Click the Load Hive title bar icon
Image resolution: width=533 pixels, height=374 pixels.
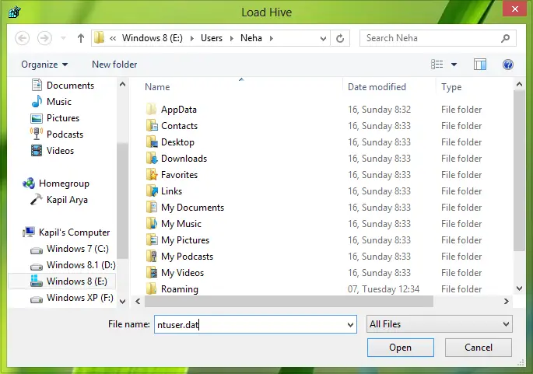15,12
